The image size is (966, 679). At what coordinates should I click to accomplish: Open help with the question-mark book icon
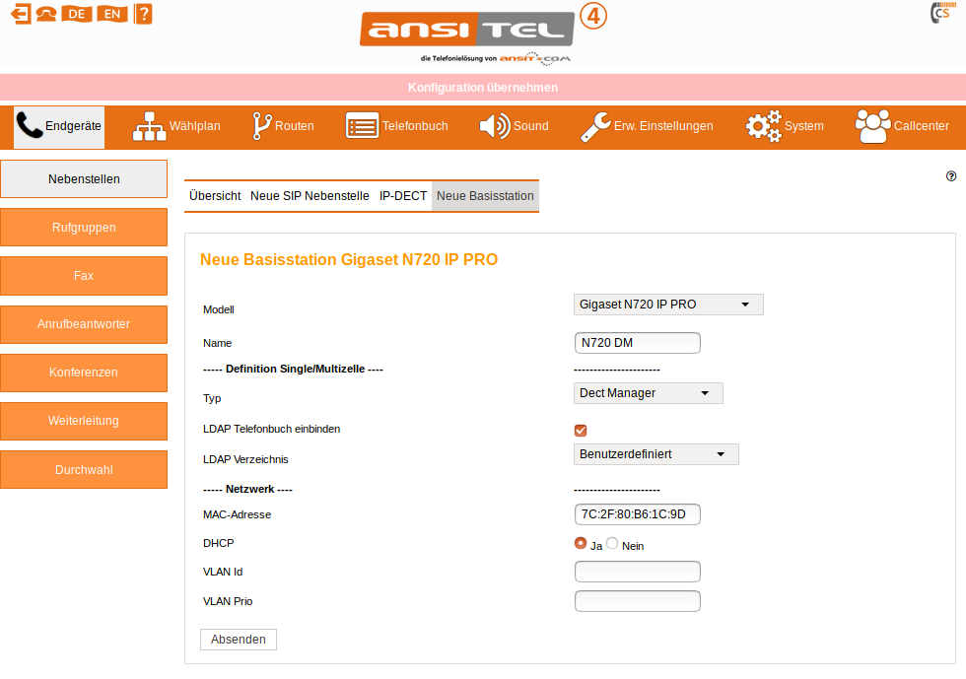tap(143, 14)
